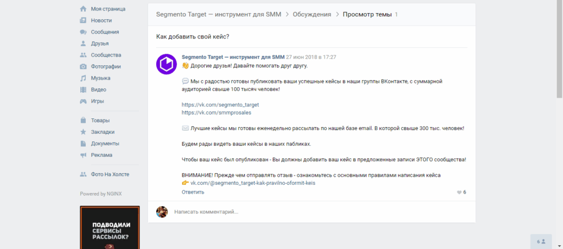Go to Новости in the sidebar
Viewport: 563px width, 249px height.
click(x=101, y=20)
